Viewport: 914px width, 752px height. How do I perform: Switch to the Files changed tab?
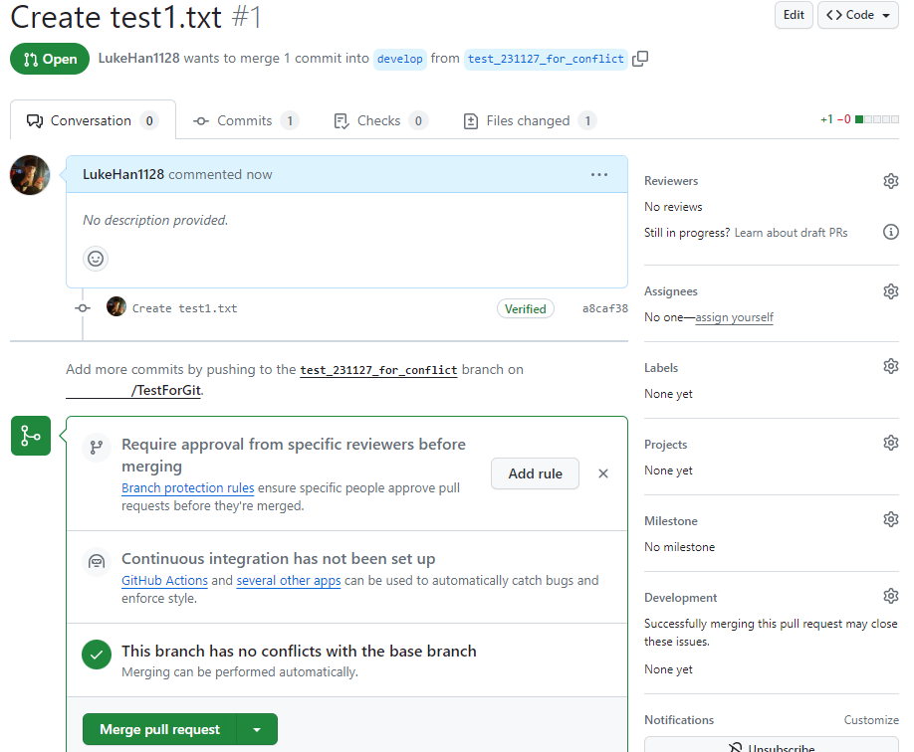[530, 120]
